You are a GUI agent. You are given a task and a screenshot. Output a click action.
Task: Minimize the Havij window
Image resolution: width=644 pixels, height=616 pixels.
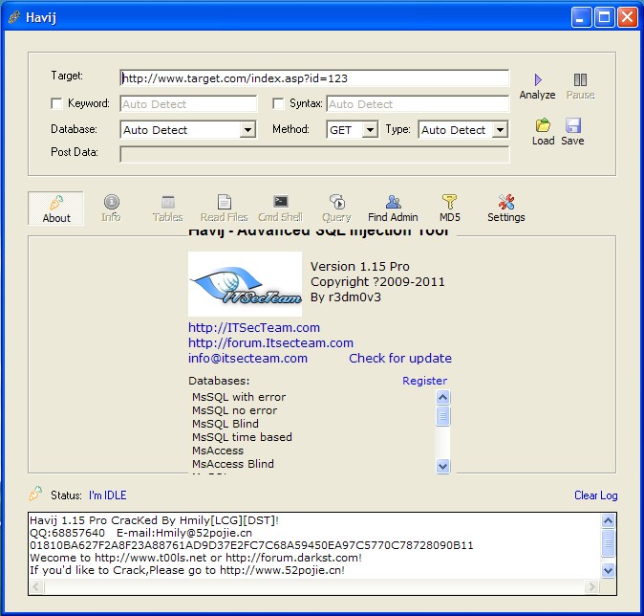tap(581, 17)
